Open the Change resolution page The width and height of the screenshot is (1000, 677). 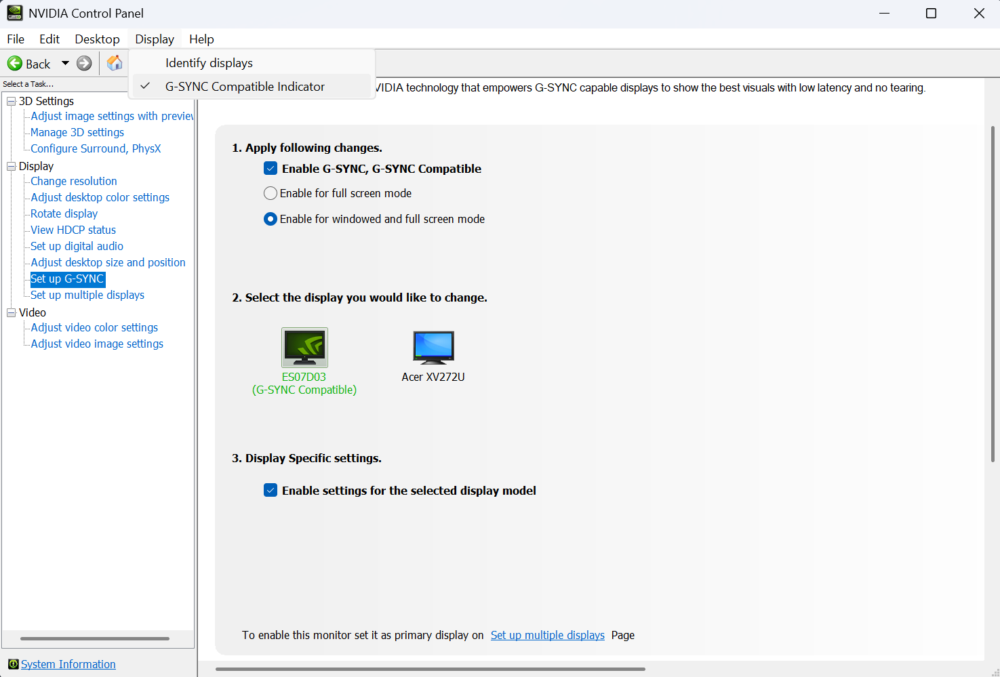tap(74, 182)
